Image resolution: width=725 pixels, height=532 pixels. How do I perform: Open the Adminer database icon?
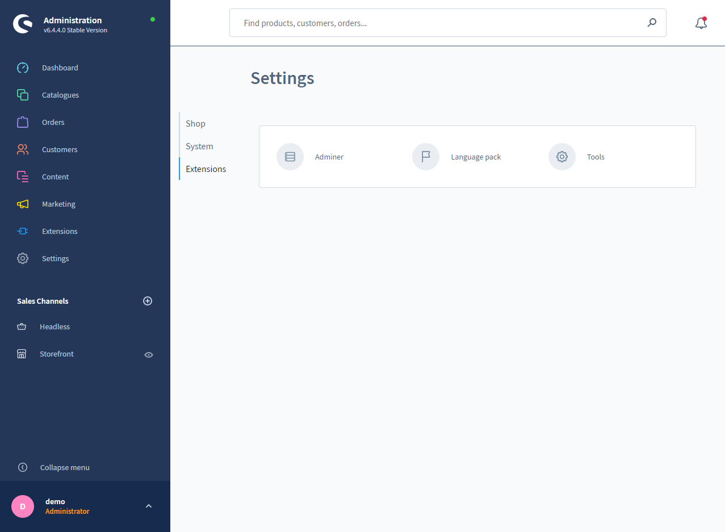coord(290,157)
